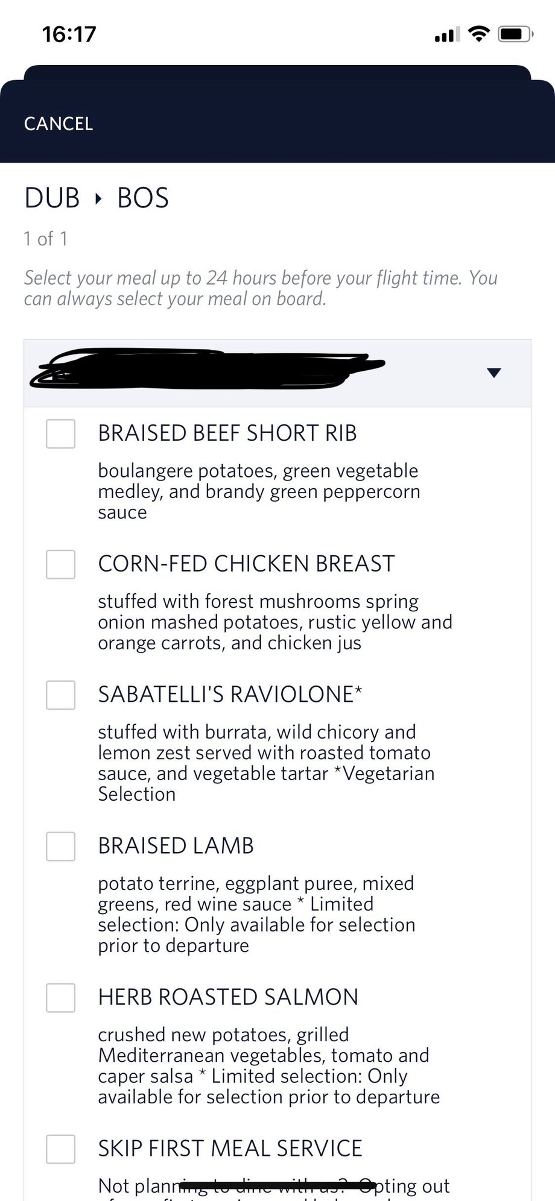This screenshot has height=1201, width=555.
Task: Tap the DUB to BOS route arrow
Action: point(98,198)
